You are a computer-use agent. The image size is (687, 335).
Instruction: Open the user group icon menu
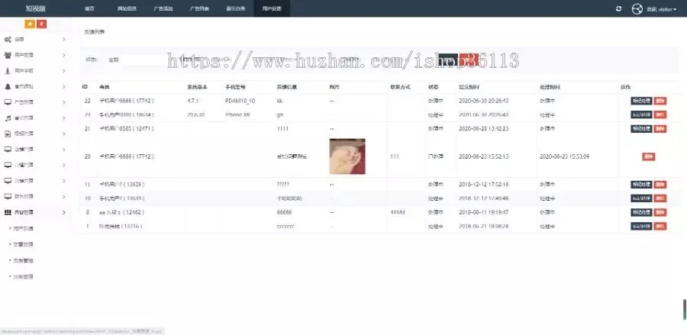tap(8, 55)
